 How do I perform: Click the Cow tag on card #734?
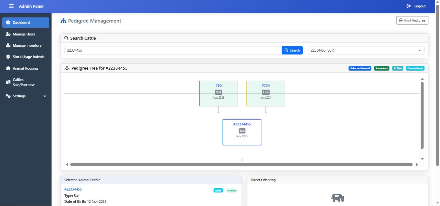click(x=266, y=92)
